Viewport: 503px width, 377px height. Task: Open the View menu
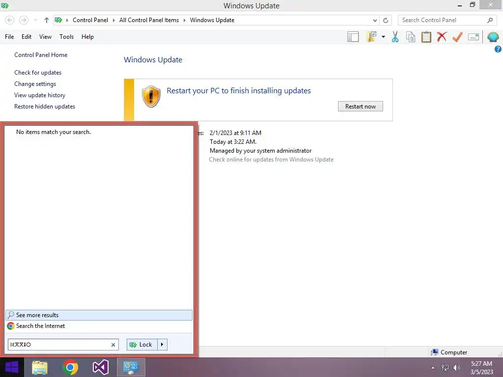click(x=45, y=37)
